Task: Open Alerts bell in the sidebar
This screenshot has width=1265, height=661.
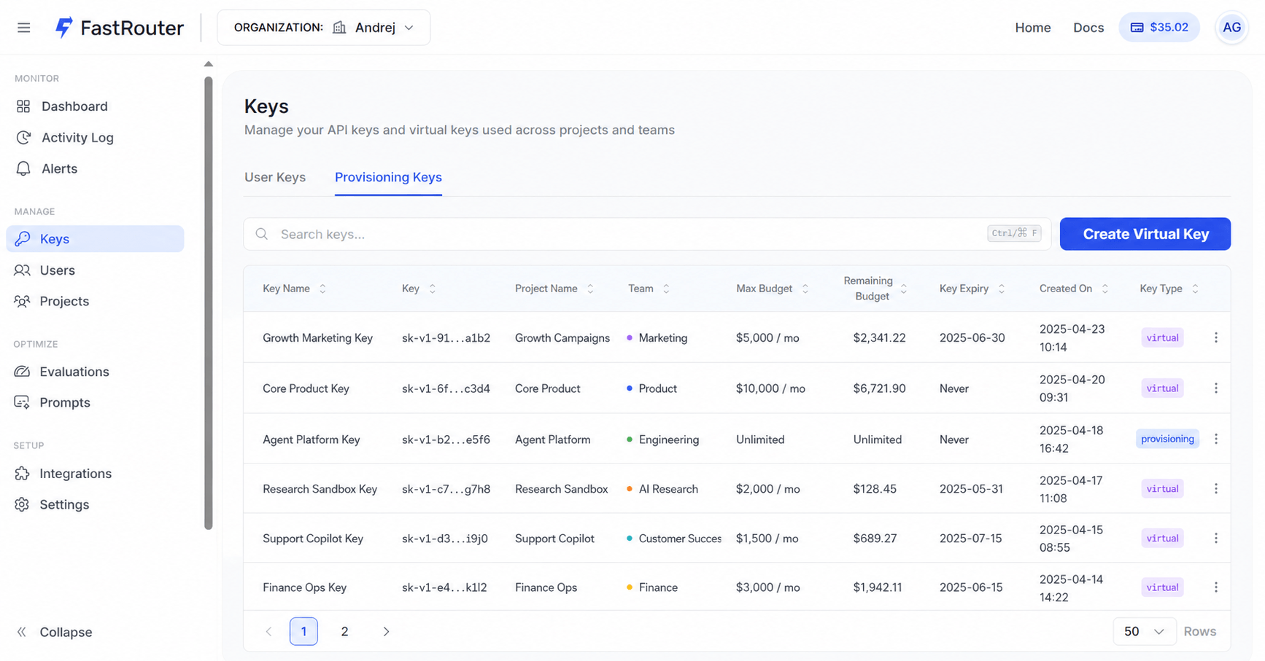Action: click(23, 168)
